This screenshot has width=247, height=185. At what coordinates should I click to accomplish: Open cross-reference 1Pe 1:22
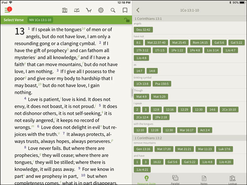click(177, 50)
